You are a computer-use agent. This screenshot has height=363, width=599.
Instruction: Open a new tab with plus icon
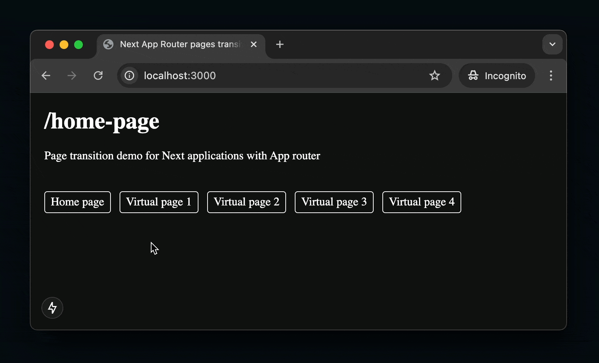pos(280,44)
